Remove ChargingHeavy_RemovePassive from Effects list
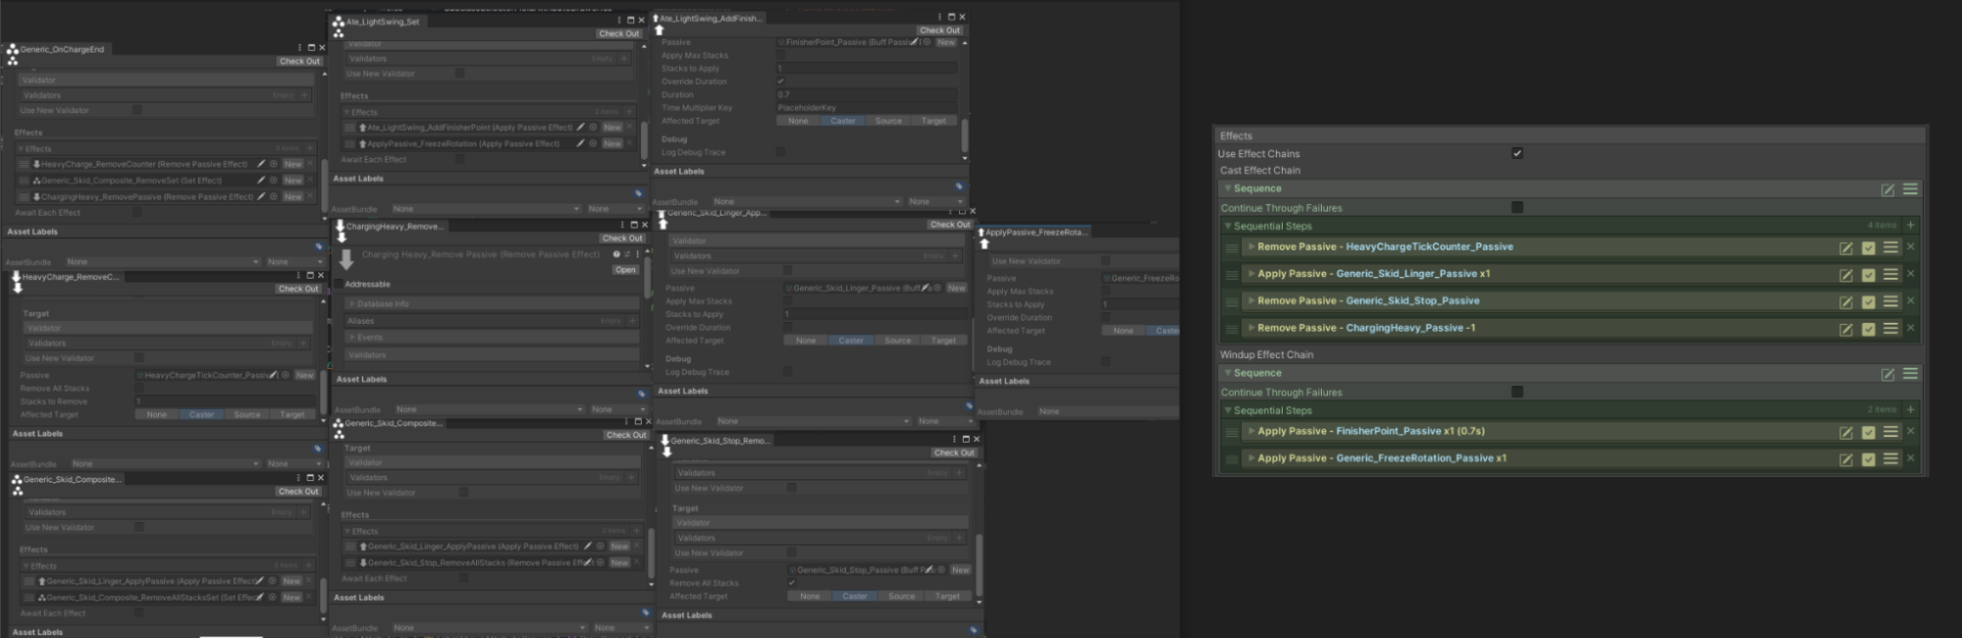Viewport: 1962px width, 639px height. point(310,197)
